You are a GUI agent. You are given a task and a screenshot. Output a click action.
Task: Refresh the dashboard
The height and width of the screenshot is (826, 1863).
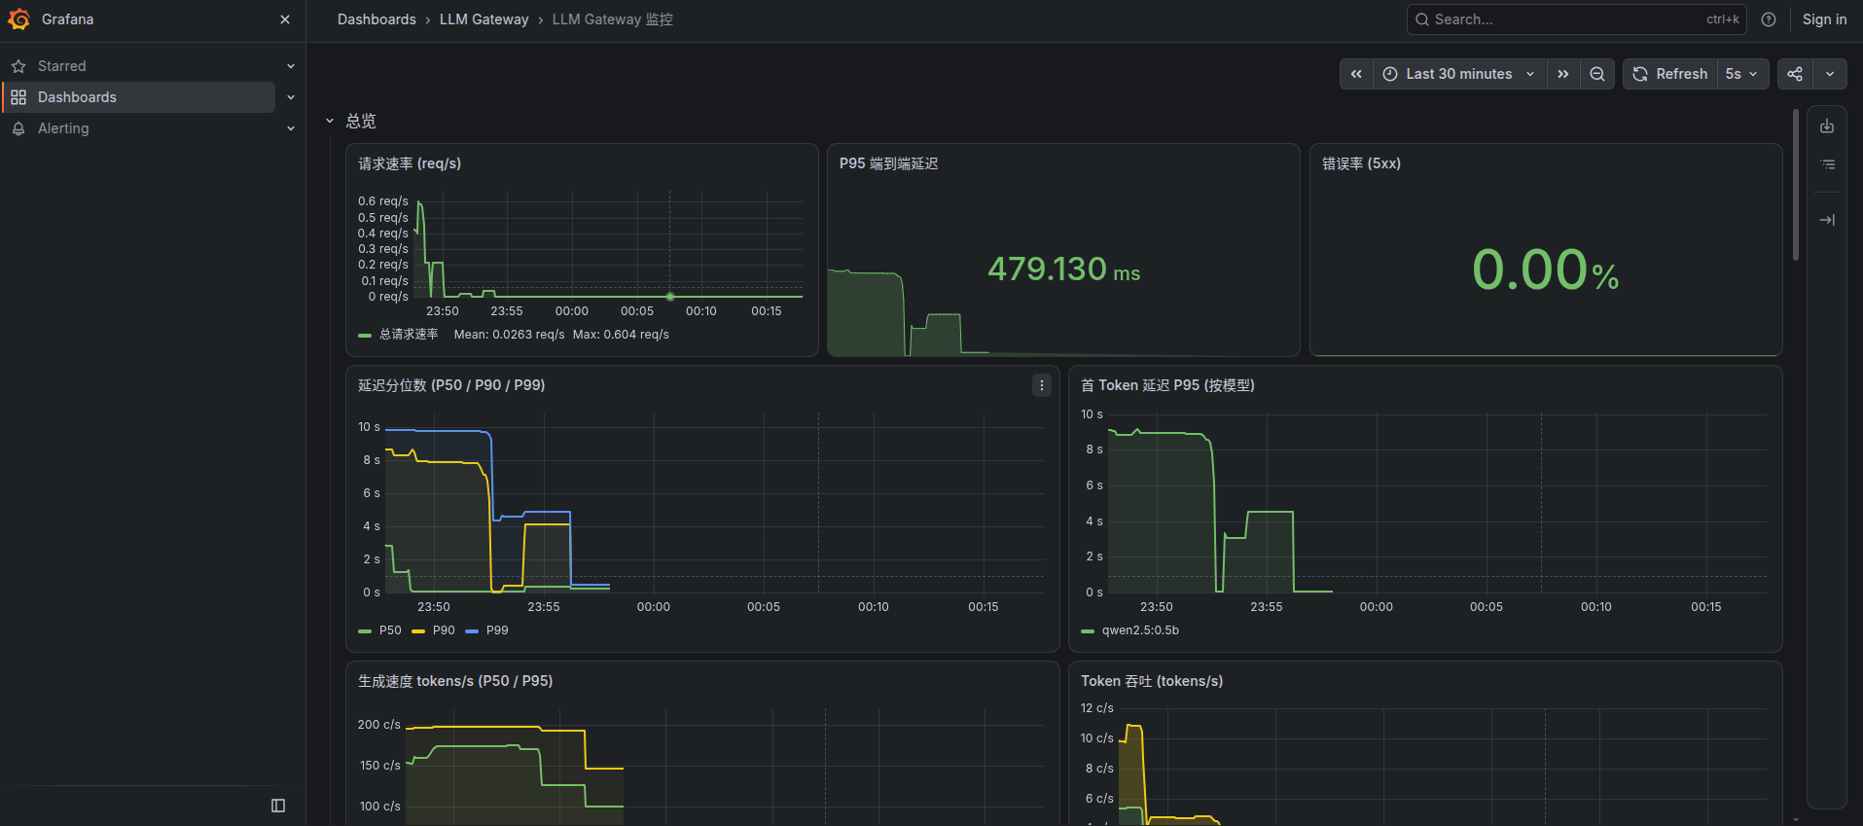(x=1670, y=74)
